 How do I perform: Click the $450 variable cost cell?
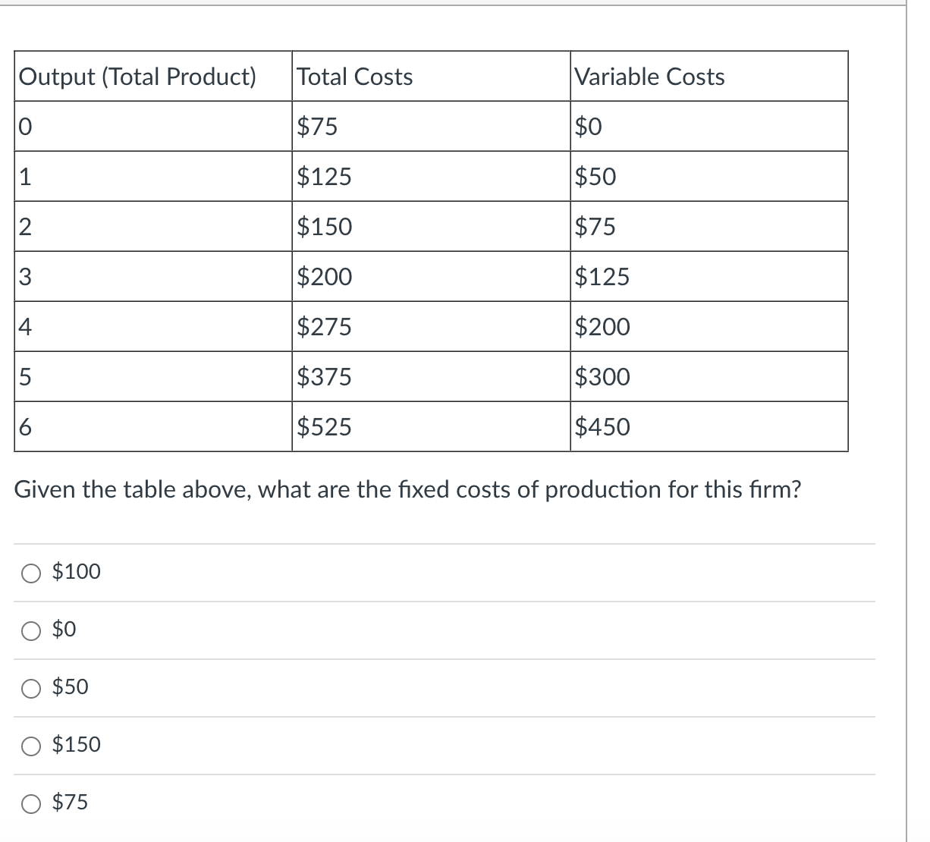tap(602, 426)
